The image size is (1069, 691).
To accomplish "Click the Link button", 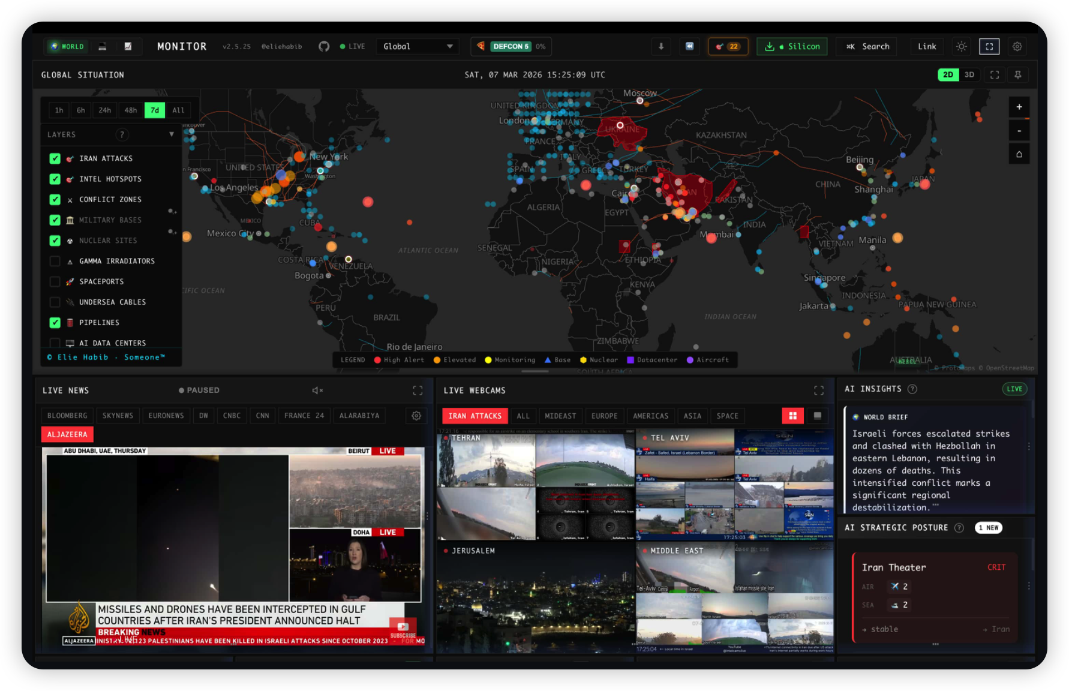I will tap(927, 46).
